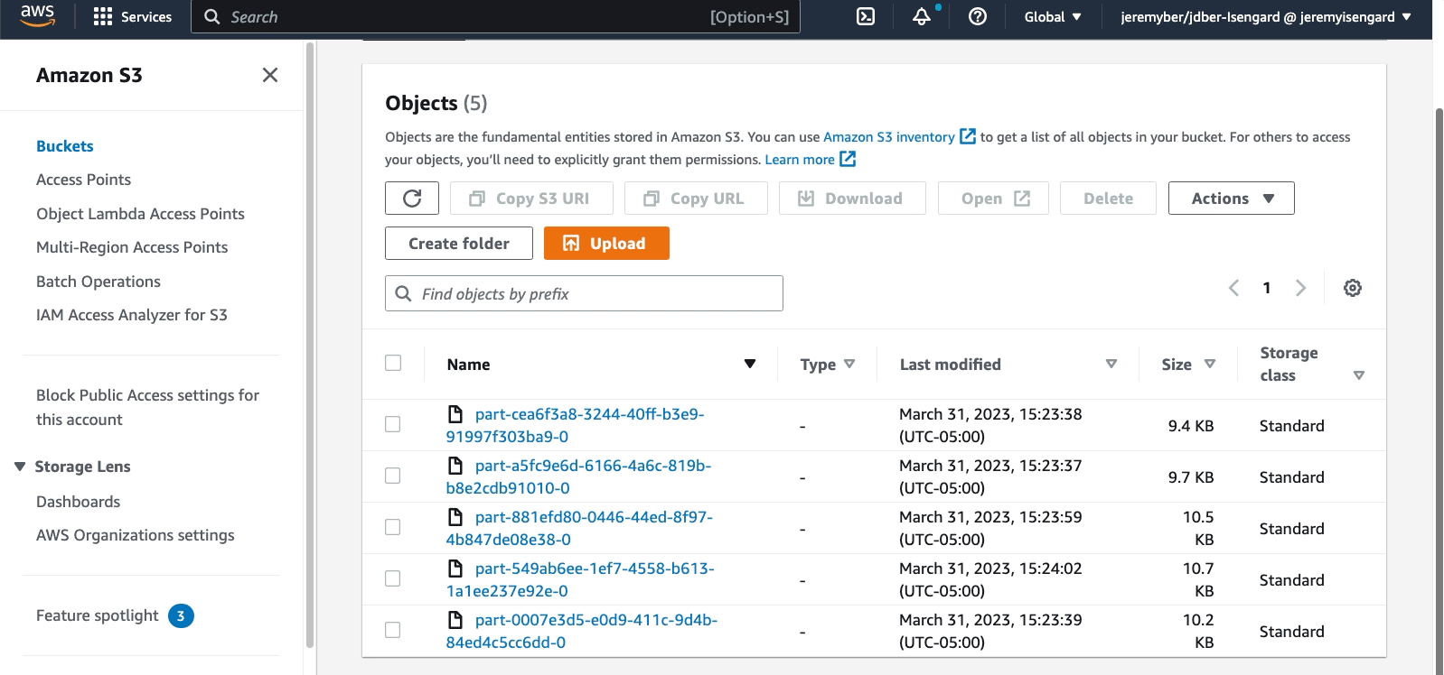Image resolution: width=1444 pixels, height=675 pixels.
Task: Open the notifications bell
Action: 922,16
